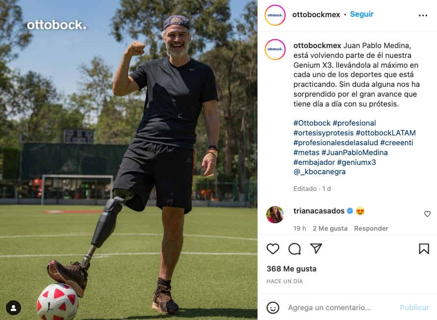
Task: View who liked via 368 Me gusta
Action: (291, 269)
